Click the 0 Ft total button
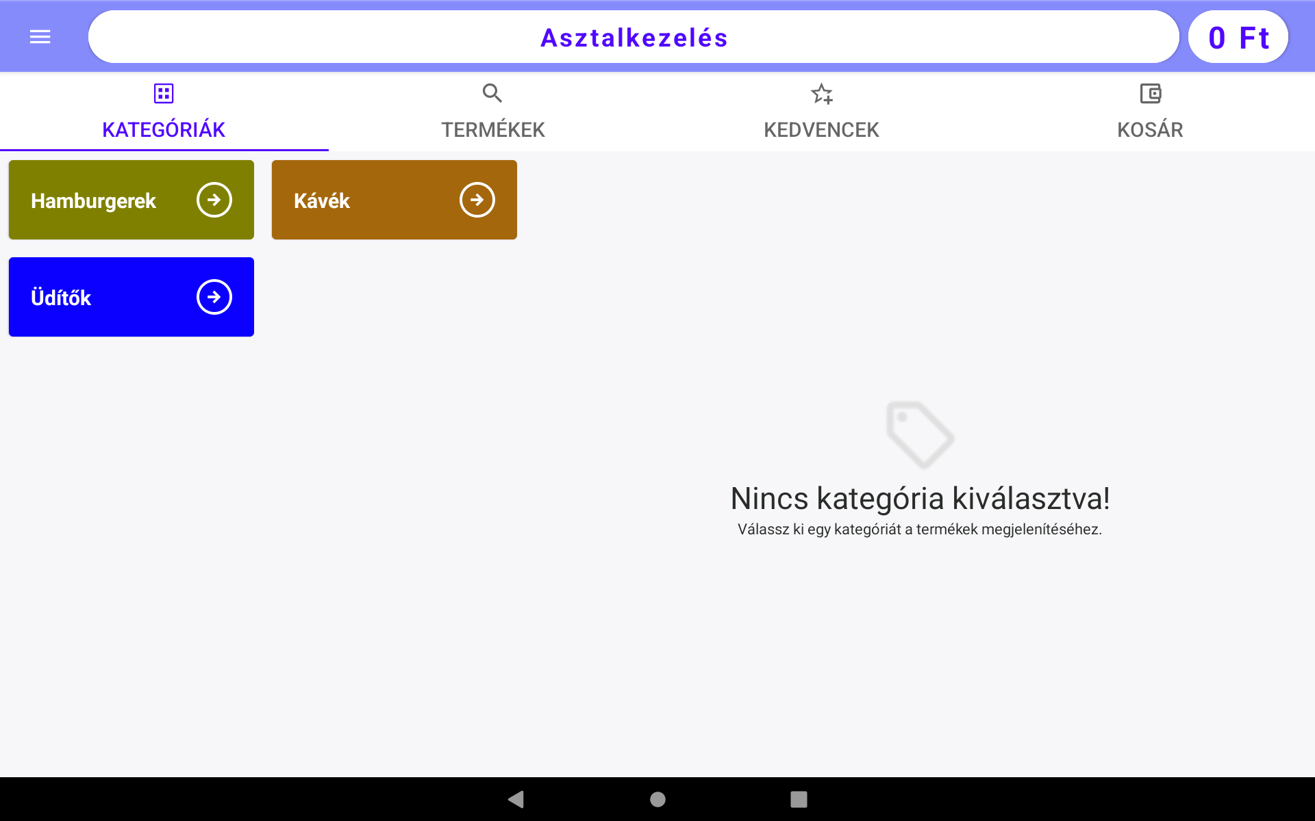The height and width of the screenshot is (821, 1315). 1238,36
